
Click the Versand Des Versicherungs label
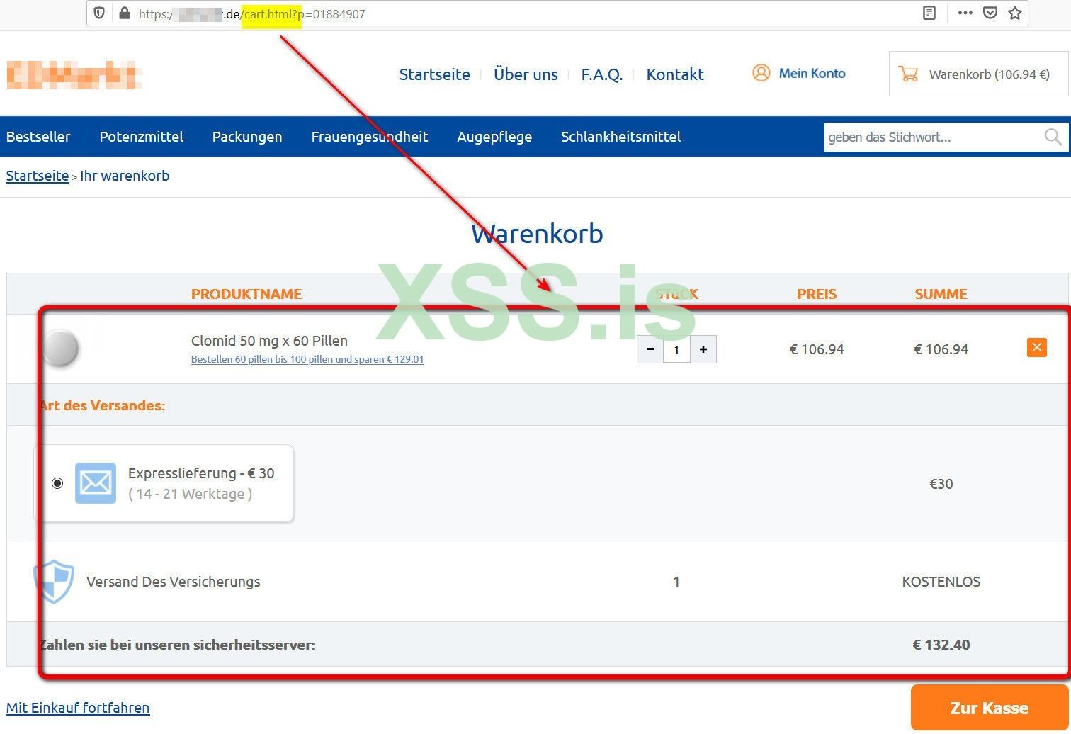point(174,582)
